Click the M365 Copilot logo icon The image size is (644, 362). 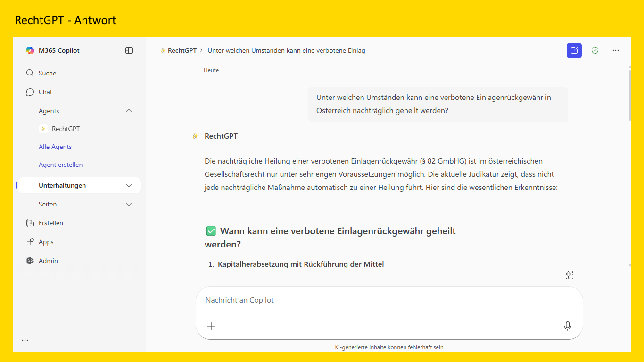click(x=30, y=50)
